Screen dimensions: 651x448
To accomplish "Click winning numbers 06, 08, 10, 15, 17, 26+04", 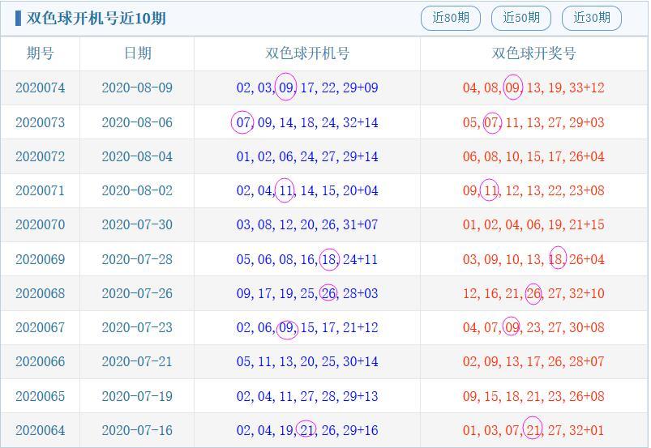I will click(533, 156).
